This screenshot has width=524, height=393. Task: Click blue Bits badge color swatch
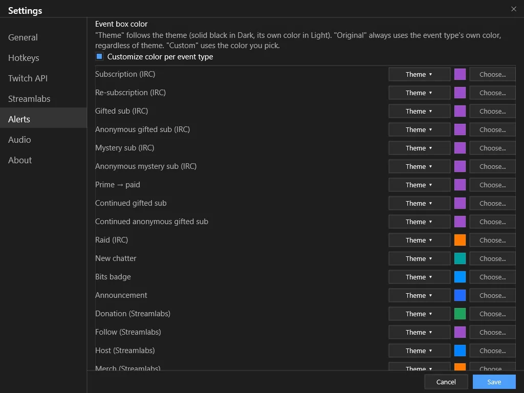tap(460, 277)
